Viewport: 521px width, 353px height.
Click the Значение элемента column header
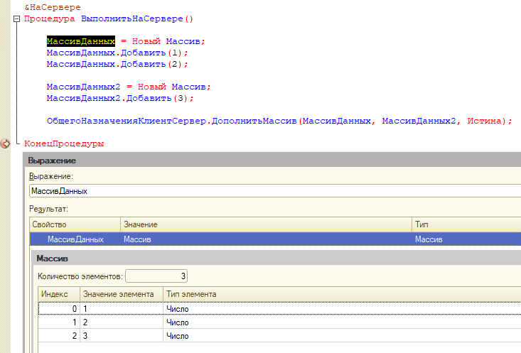tap(119, 294)
